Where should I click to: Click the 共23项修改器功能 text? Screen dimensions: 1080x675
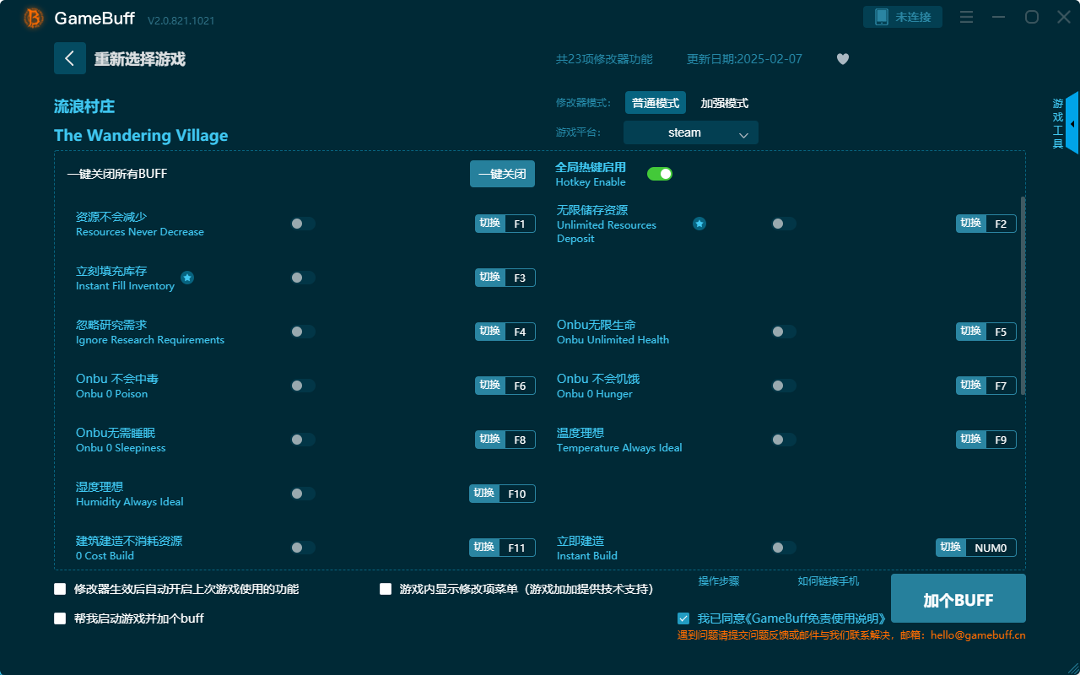(604, 59)
